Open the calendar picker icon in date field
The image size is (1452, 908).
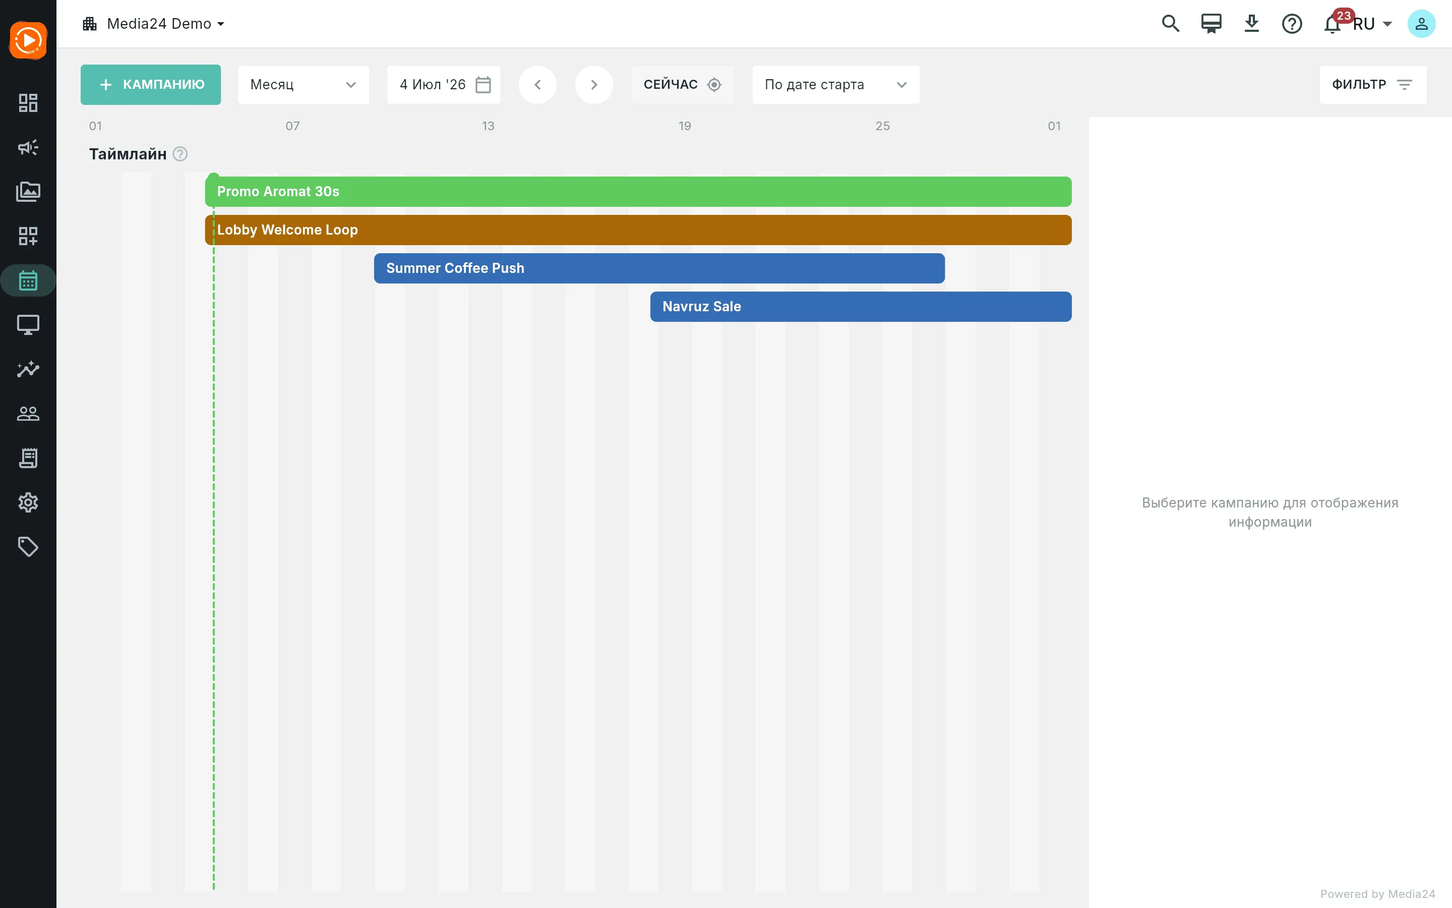click(x=483, y=85)
